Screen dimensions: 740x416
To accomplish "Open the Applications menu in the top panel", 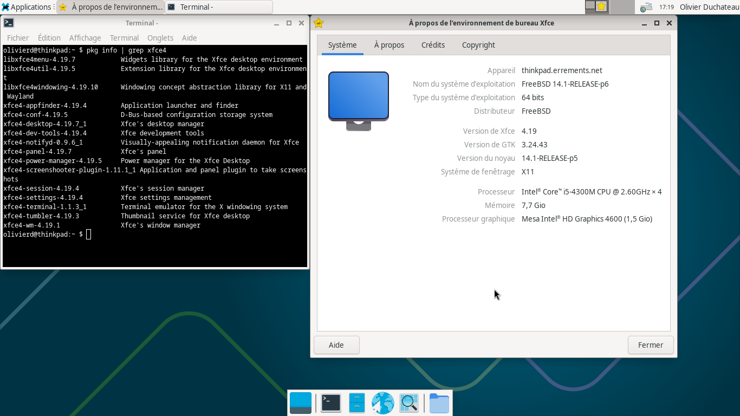I will (x=26, y=7).
